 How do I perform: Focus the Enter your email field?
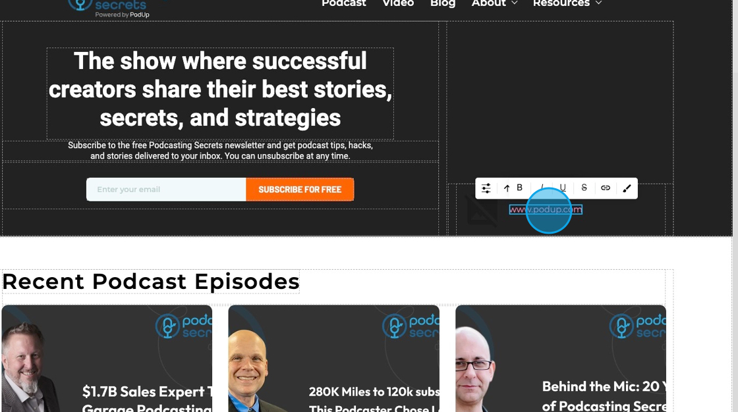tap(166, 190)
